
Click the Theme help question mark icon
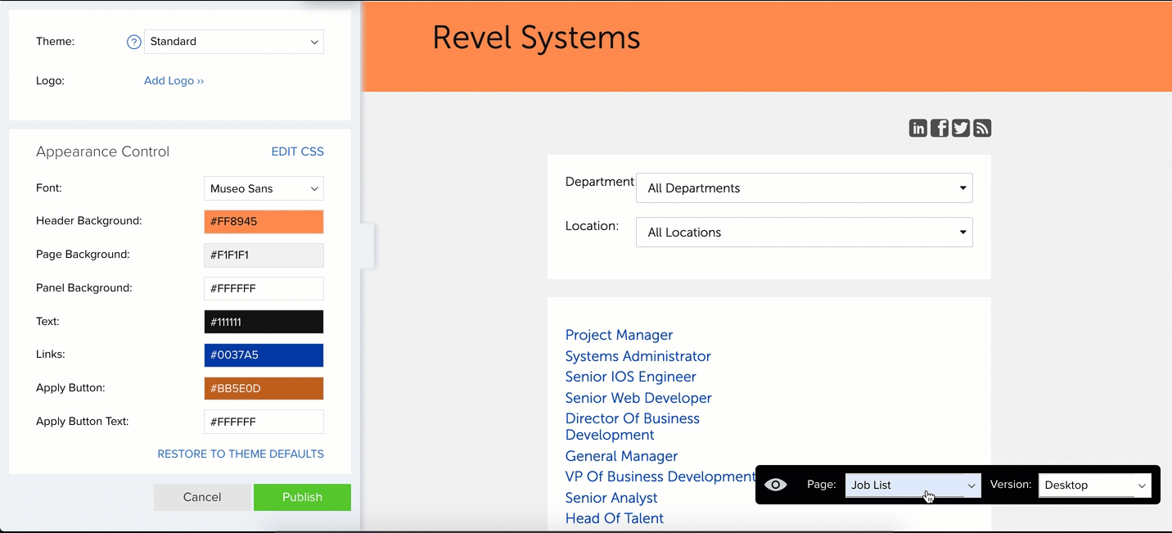[134, 42]
